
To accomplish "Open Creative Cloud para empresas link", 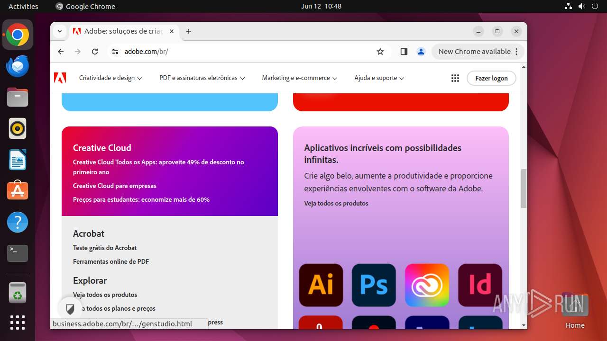I will pyautogui.click(x=115, y=186).
